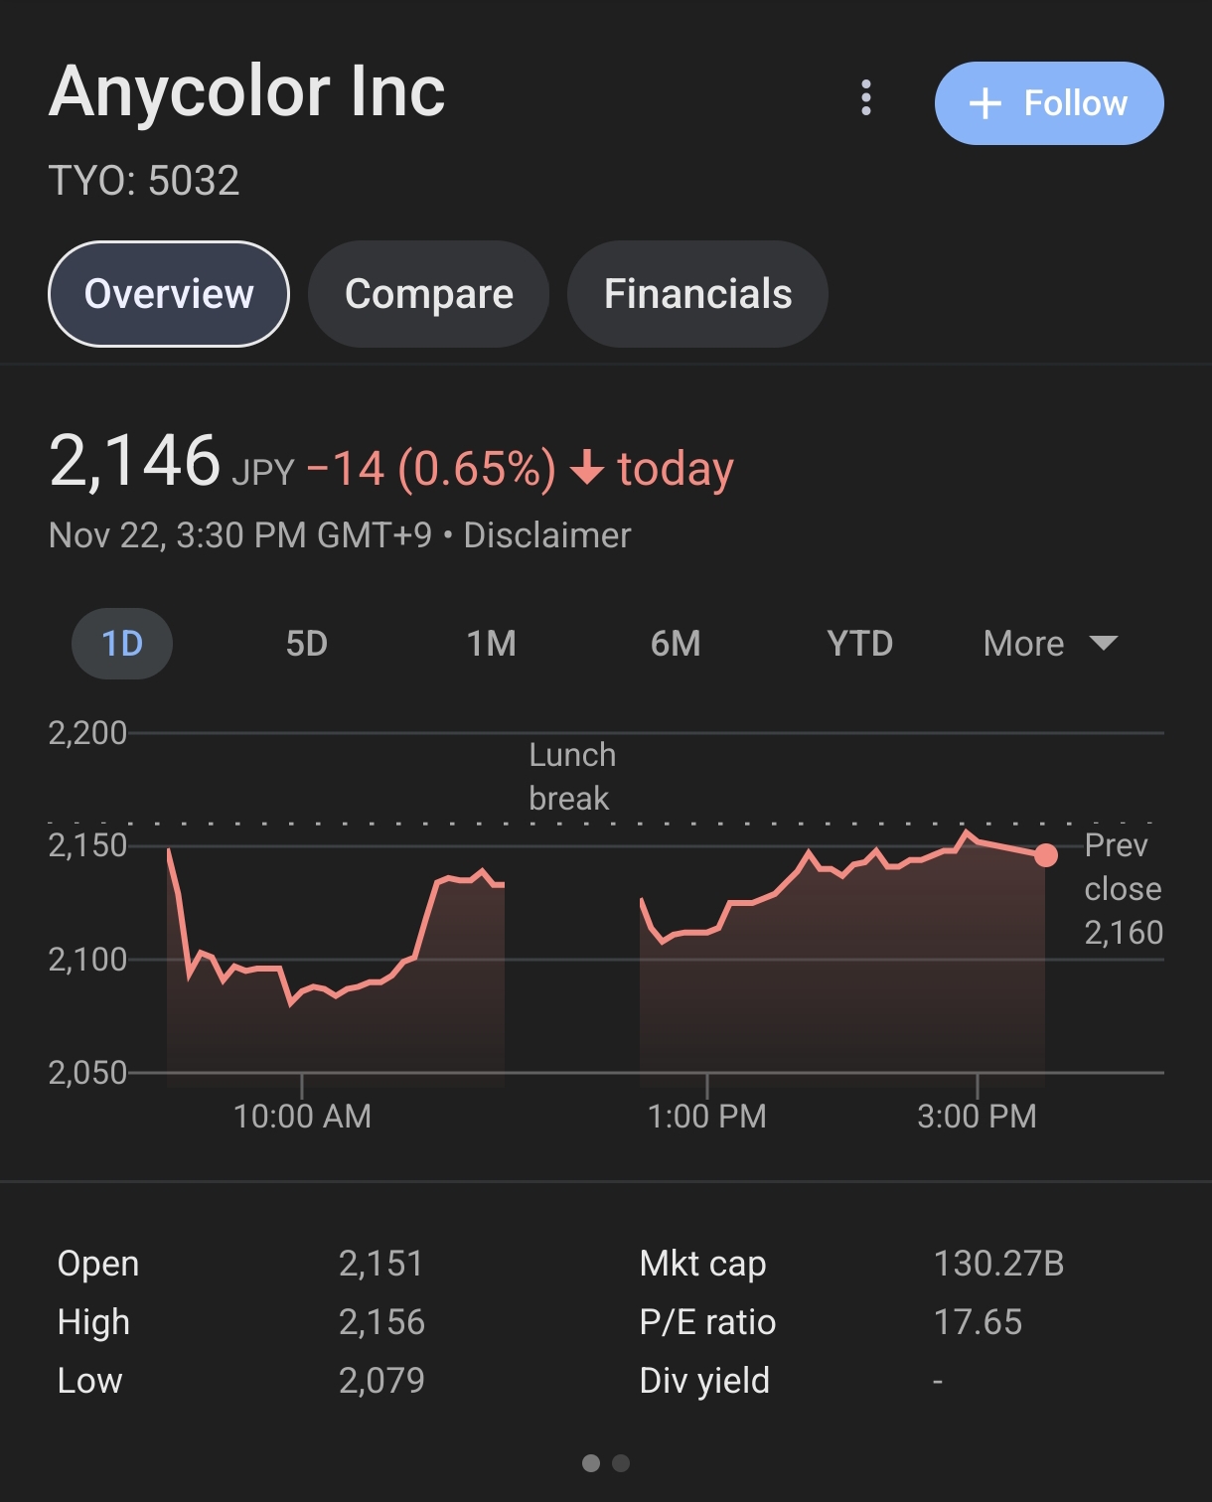The width and height of the screenshot is (1212, 1502).
Task: Click the P/E ratio value 17.65
Action: [978, 1322]
